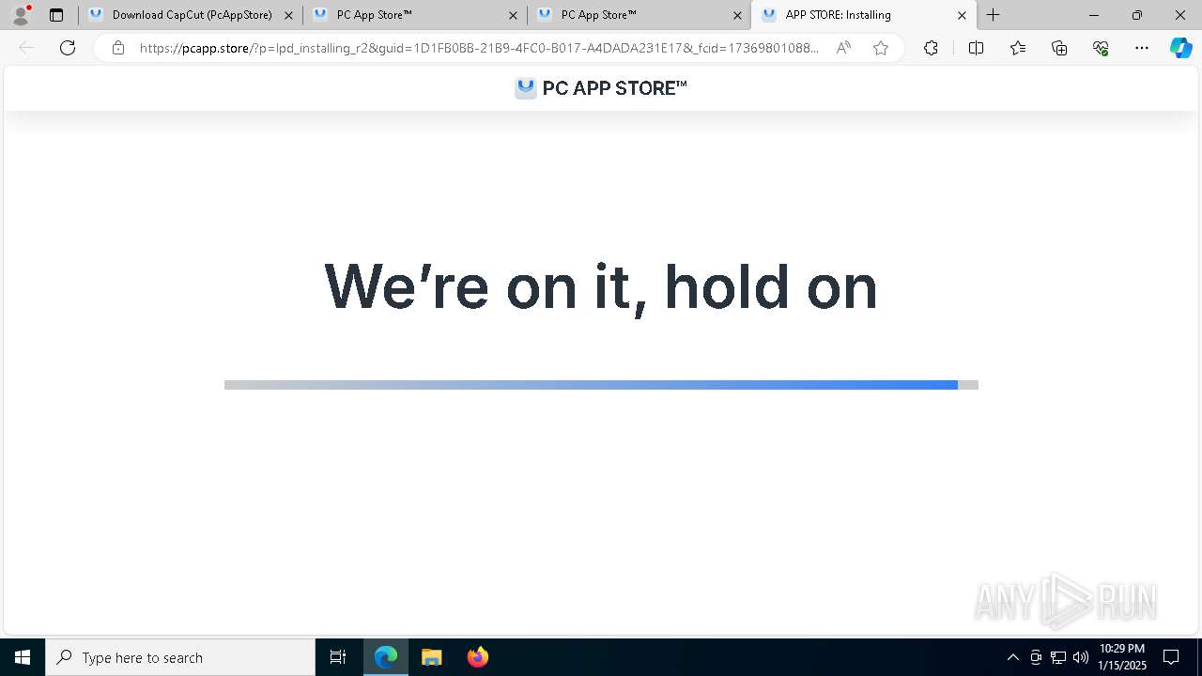
Task: Open the clock showing 10:29 PM
Action: (x=1122, y=657)
